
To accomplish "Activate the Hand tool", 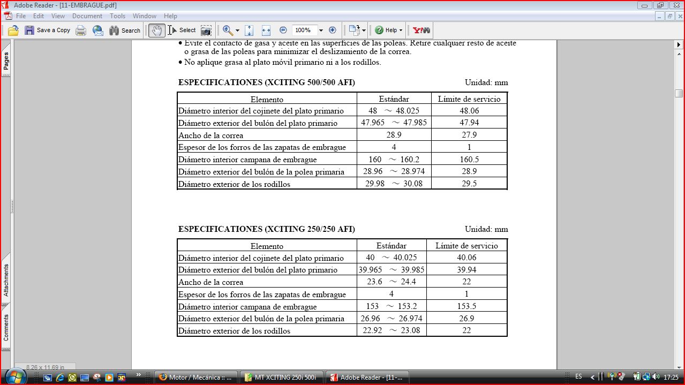I will [156, 31].
